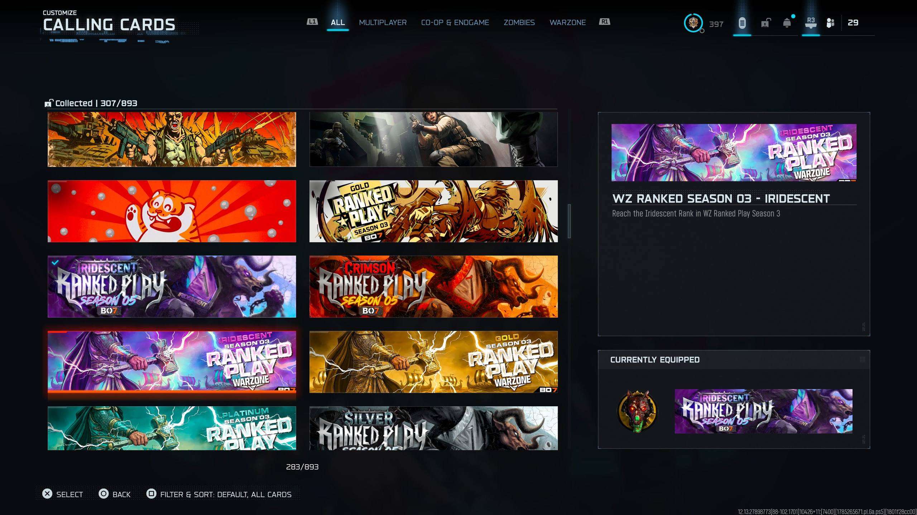
Task: Open the menu icon with three stacked lines
Action: pyautogui.click(x=742, y=23)
